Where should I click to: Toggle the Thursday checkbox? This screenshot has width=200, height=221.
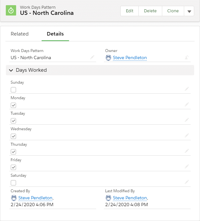14,152
